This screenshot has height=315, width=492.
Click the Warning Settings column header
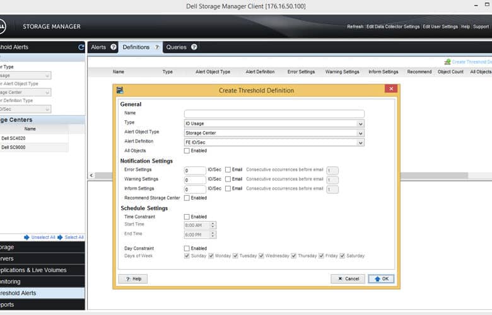[342, 72]
